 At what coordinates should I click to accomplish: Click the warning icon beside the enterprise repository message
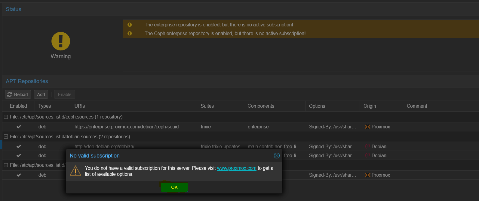click(130, 25)
